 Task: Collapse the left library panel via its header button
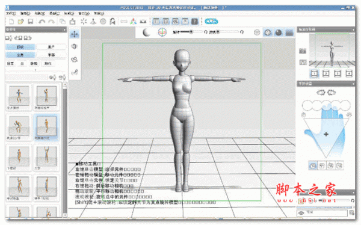(64, 29)
